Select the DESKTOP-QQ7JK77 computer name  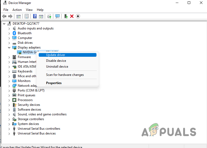tap(26, 24)
